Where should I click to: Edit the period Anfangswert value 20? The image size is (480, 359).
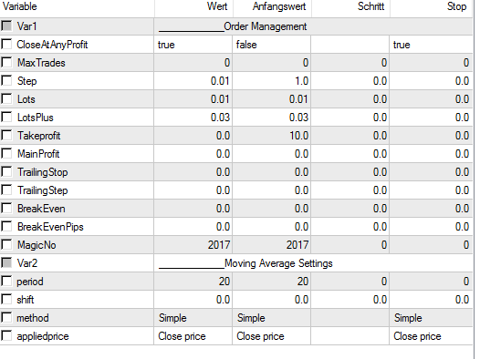272,282
